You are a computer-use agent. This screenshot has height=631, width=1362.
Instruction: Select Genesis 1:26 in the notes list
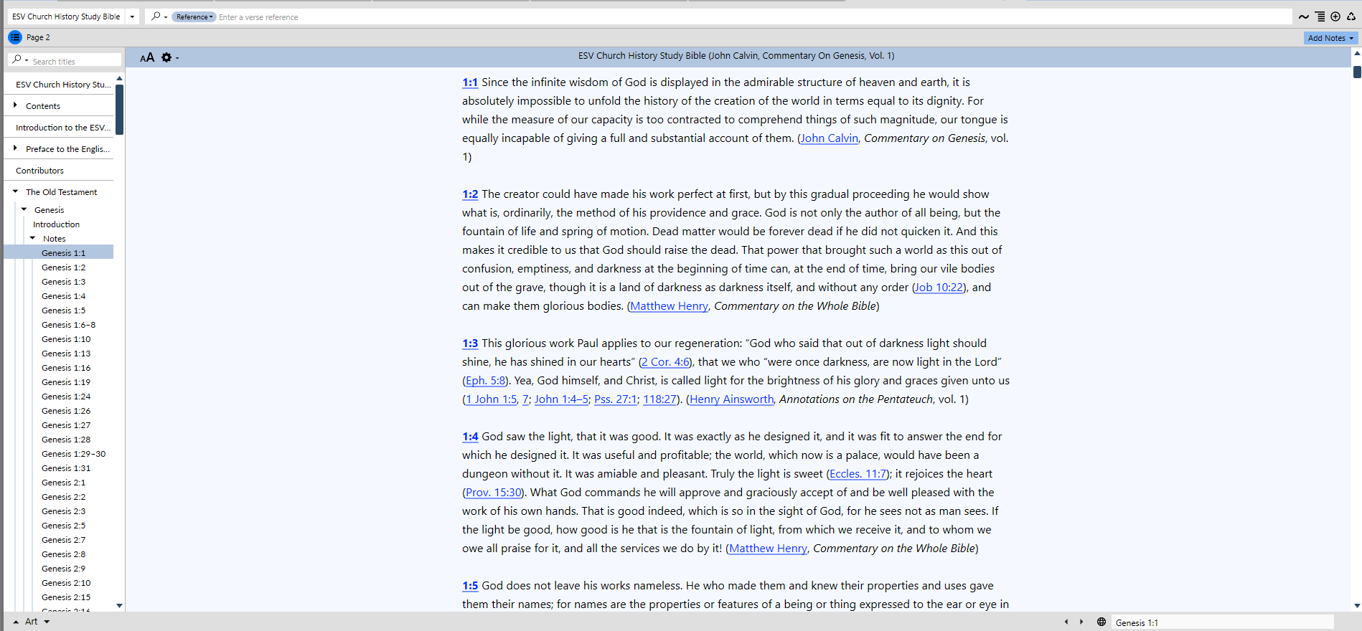pyautogui.click(x=66, y=411)
